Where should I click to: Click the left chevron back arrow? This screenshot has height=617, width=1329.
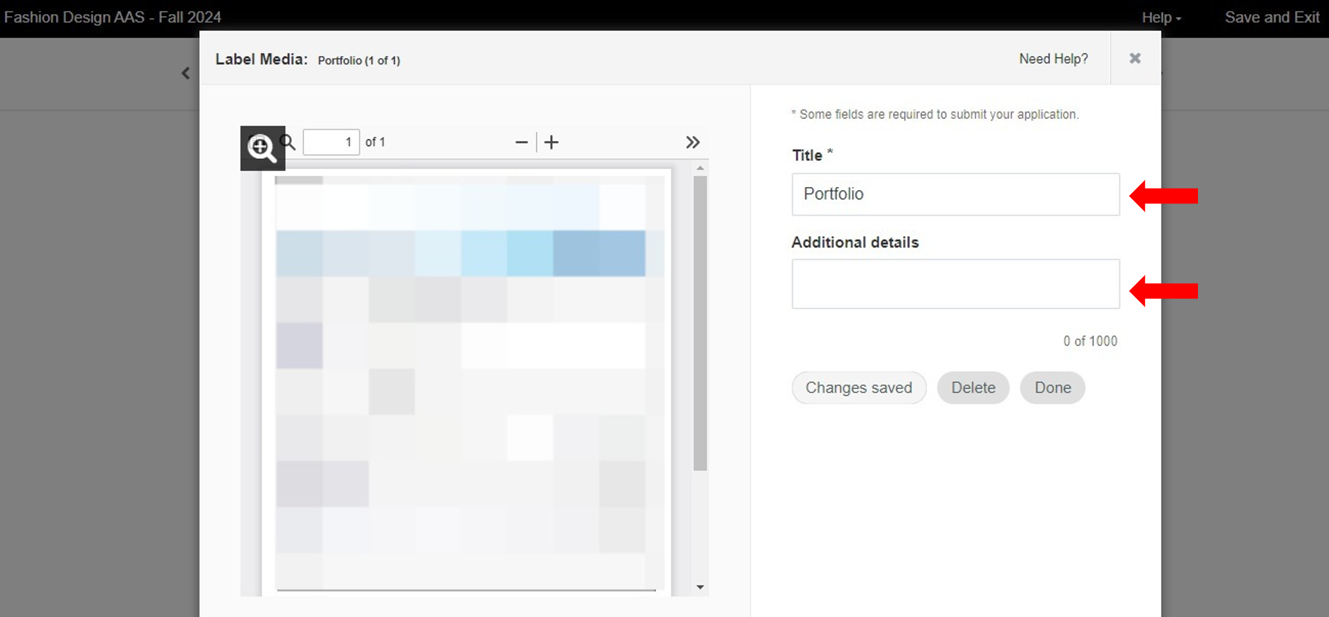(x=186, y=73)
